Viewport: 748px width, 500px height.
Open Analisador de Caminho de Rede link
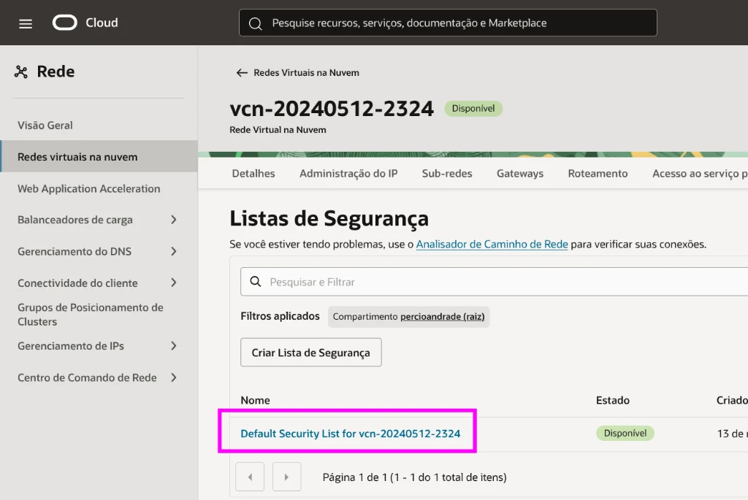(492, 244)
